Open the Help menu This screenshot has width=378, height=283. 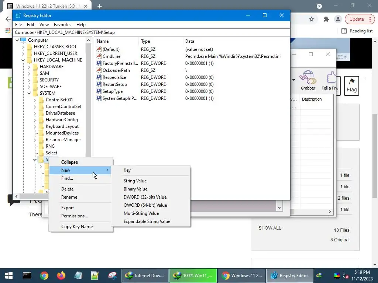pyautogui.click(x=81, y=25)
